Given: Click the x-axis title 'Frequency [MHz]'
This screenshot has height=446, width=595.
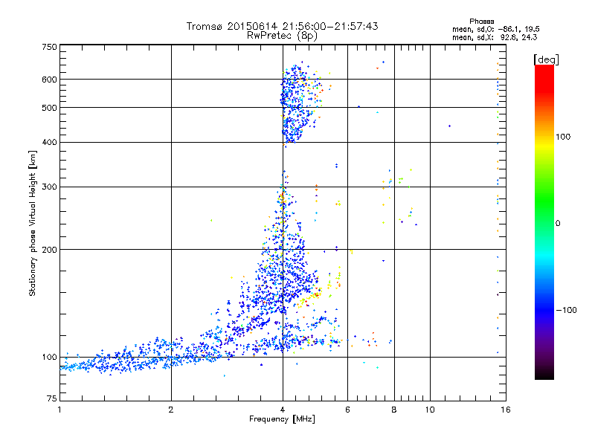Looking at the screenshot, I should coord(282,419).
